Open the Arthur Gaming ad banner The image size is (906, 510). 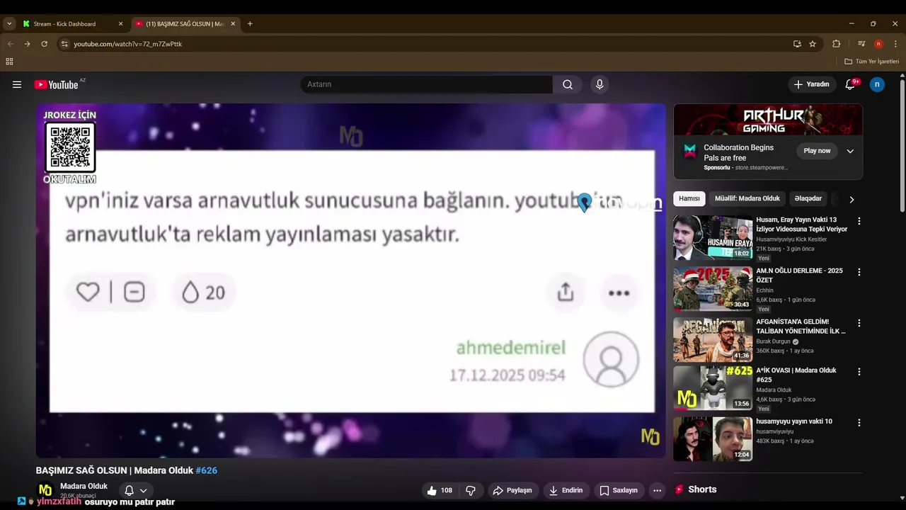pos(768,120)
